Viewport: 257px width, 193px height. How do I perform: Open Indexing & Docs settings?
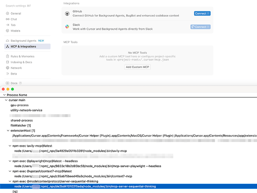[21, 62]
